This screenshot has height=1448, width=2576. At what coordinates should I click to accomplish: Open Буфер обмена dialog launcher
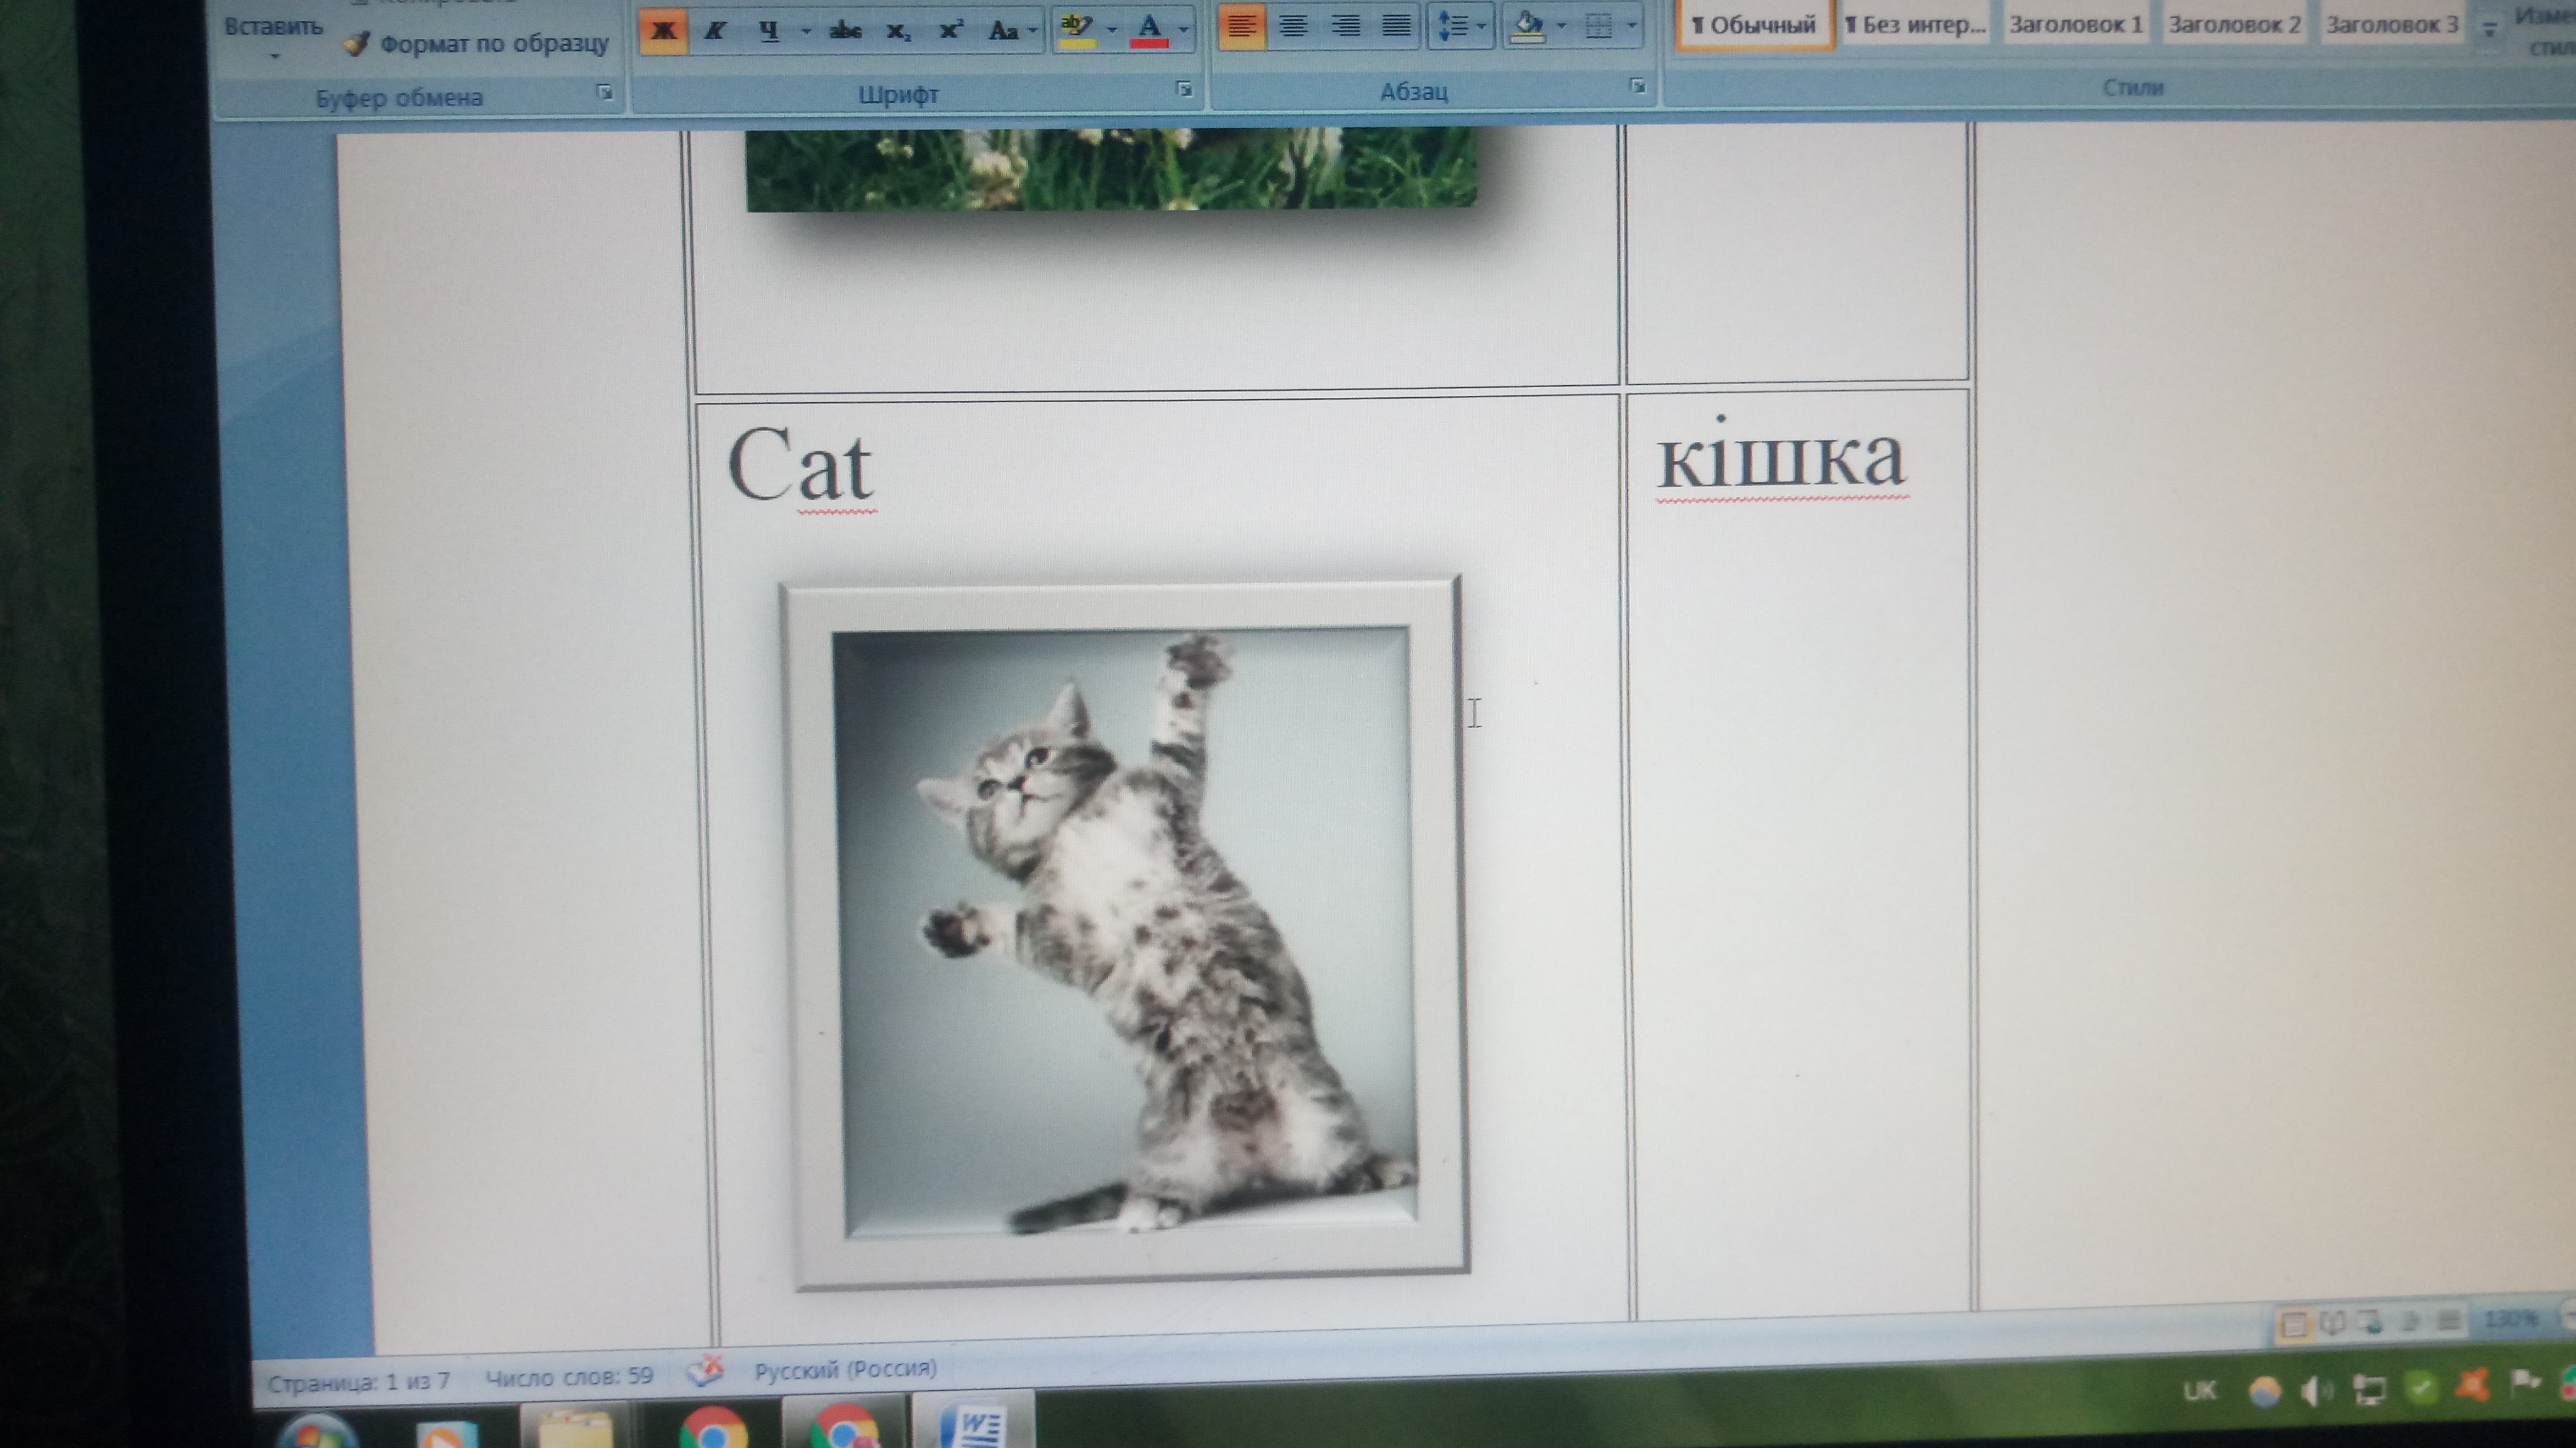tap(604, 93)
